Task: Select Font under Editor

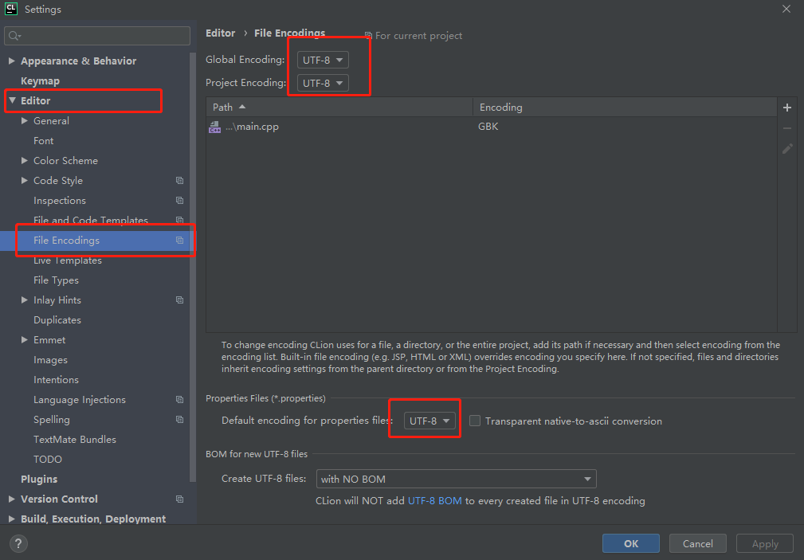Action: (44, 140)
